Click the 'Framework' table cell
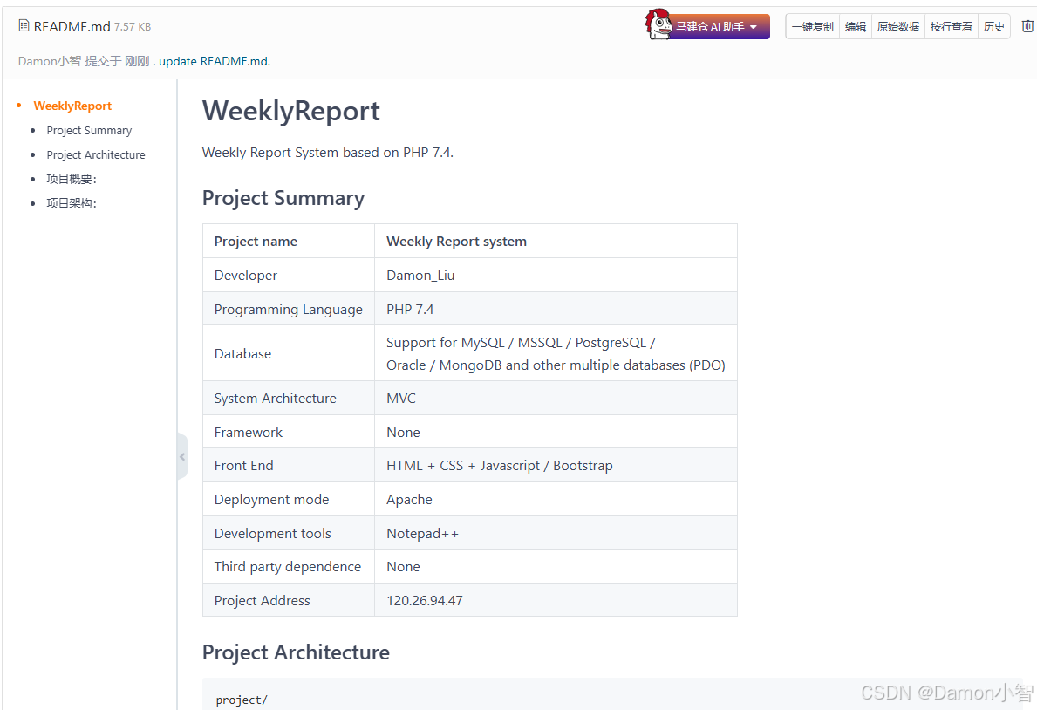Screen dimensions: 1037x710 point(289,432)
